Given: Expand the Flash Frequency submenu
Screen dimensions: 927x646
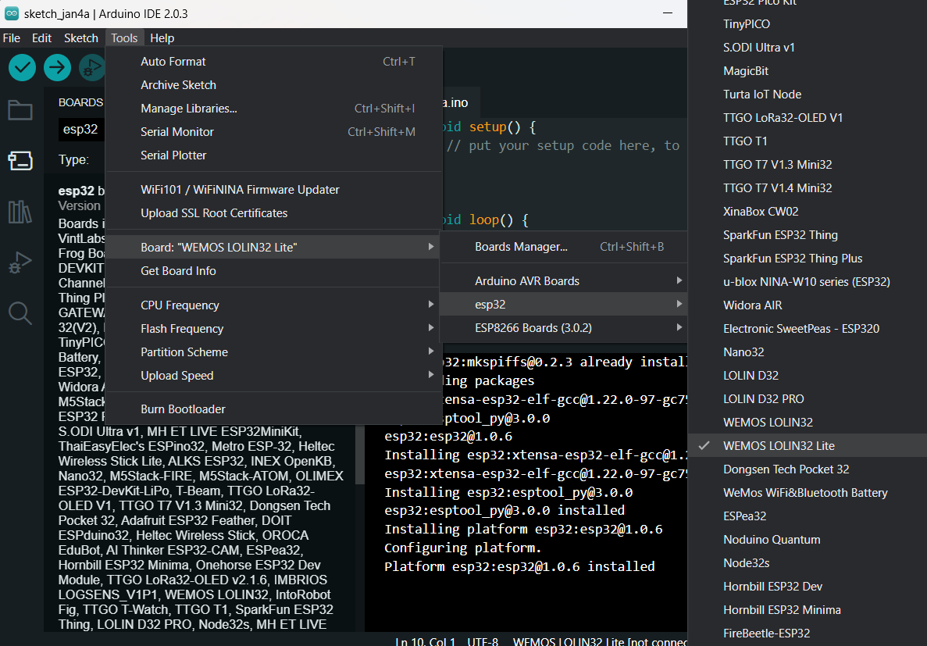Looking at the screenshot, I should point(273,328).
